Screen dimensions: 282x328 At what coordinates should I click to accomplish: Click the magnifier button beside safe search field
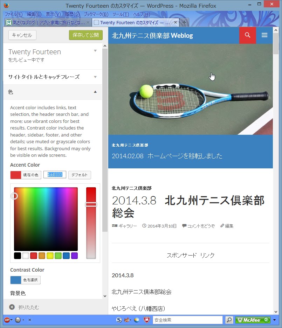click(x=229, y=320)
